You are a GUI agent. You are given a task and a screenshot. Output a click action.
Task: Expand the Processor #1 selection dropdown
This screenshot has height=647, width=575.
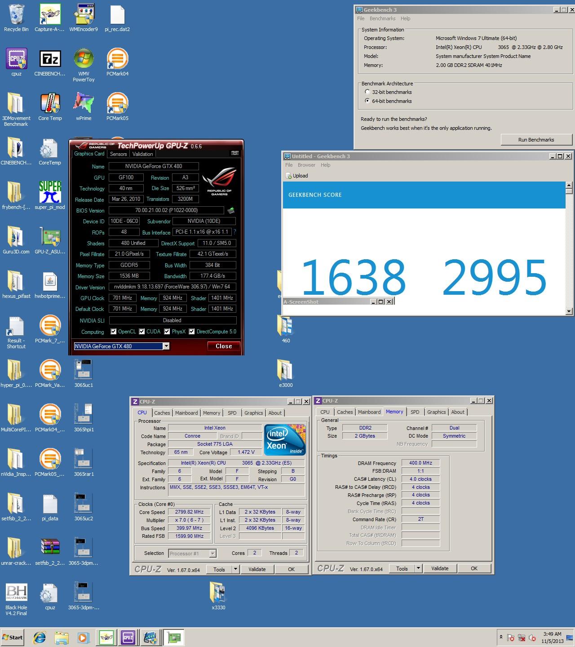tap(212, 554)
